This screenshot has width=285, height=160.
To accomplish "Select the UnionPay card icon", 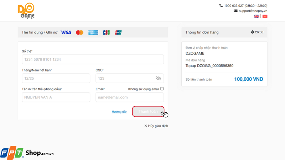I will [118, 32].
